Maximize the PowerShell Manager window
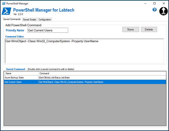 click(x=154, y=3)
